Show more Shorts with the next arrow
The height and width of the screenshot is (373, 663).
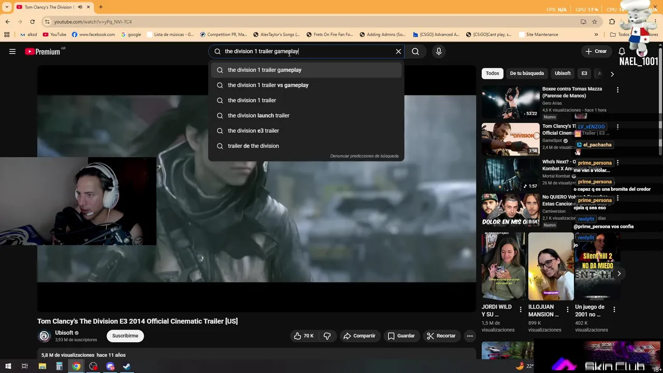point(619,274)
